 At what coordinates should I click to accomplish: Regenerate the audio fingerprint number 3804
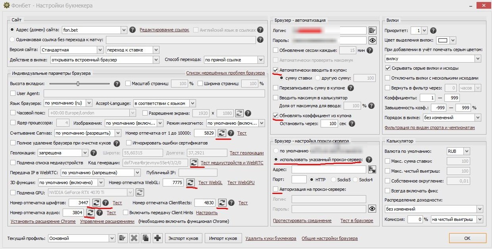click(x=90, y=213)
